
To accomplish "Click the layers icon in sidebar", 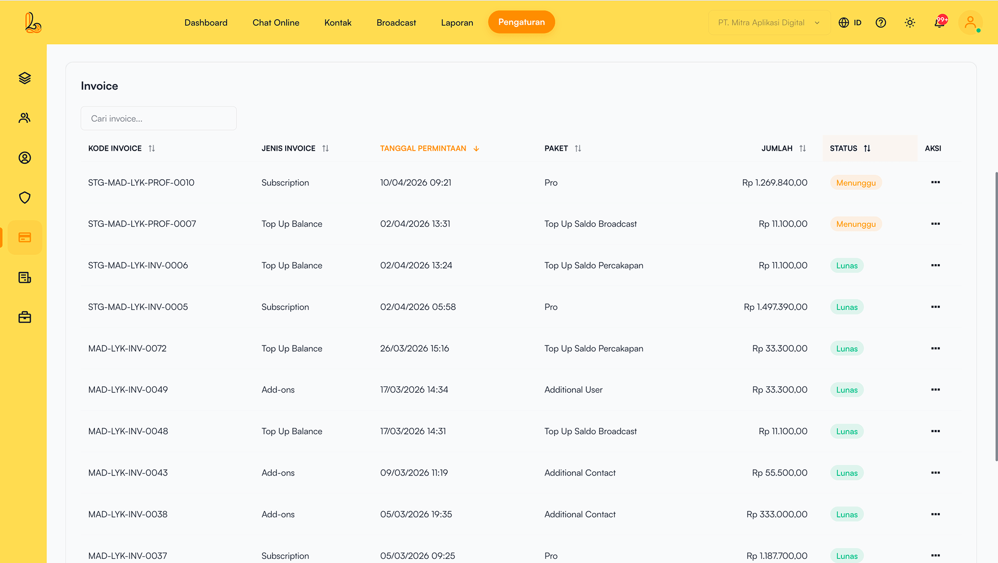I will point(24,78).
